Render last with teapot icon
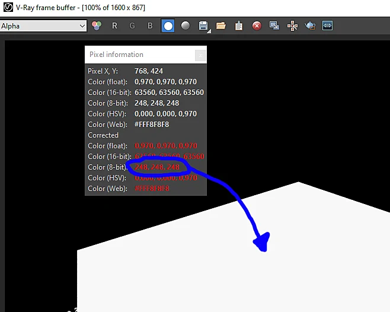 click(x=310, y=26)
